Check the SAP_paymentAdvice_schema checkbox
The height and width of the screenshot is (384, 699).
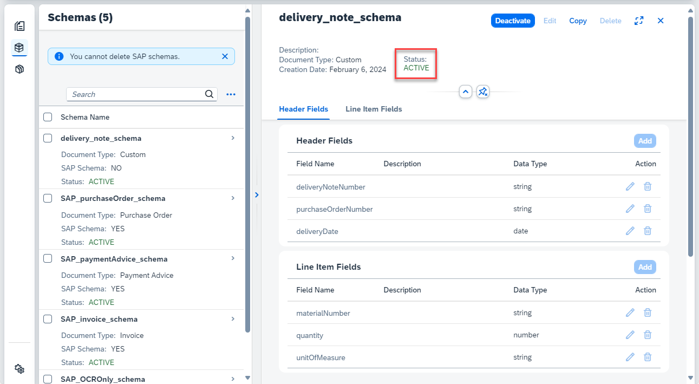tap(48, 258)
